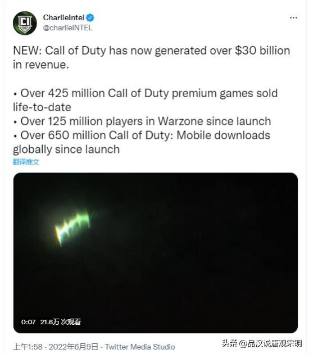Open the 上午1:58 timestamp link

tap(28, 347)
